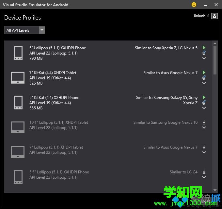Screen dimensions: 222x209
Task: Click the phone icon for 5" Lollipop profile
Action: tap(18, 53)
